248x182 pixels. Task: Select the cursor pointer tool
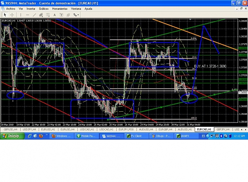(x=5, y=15)
